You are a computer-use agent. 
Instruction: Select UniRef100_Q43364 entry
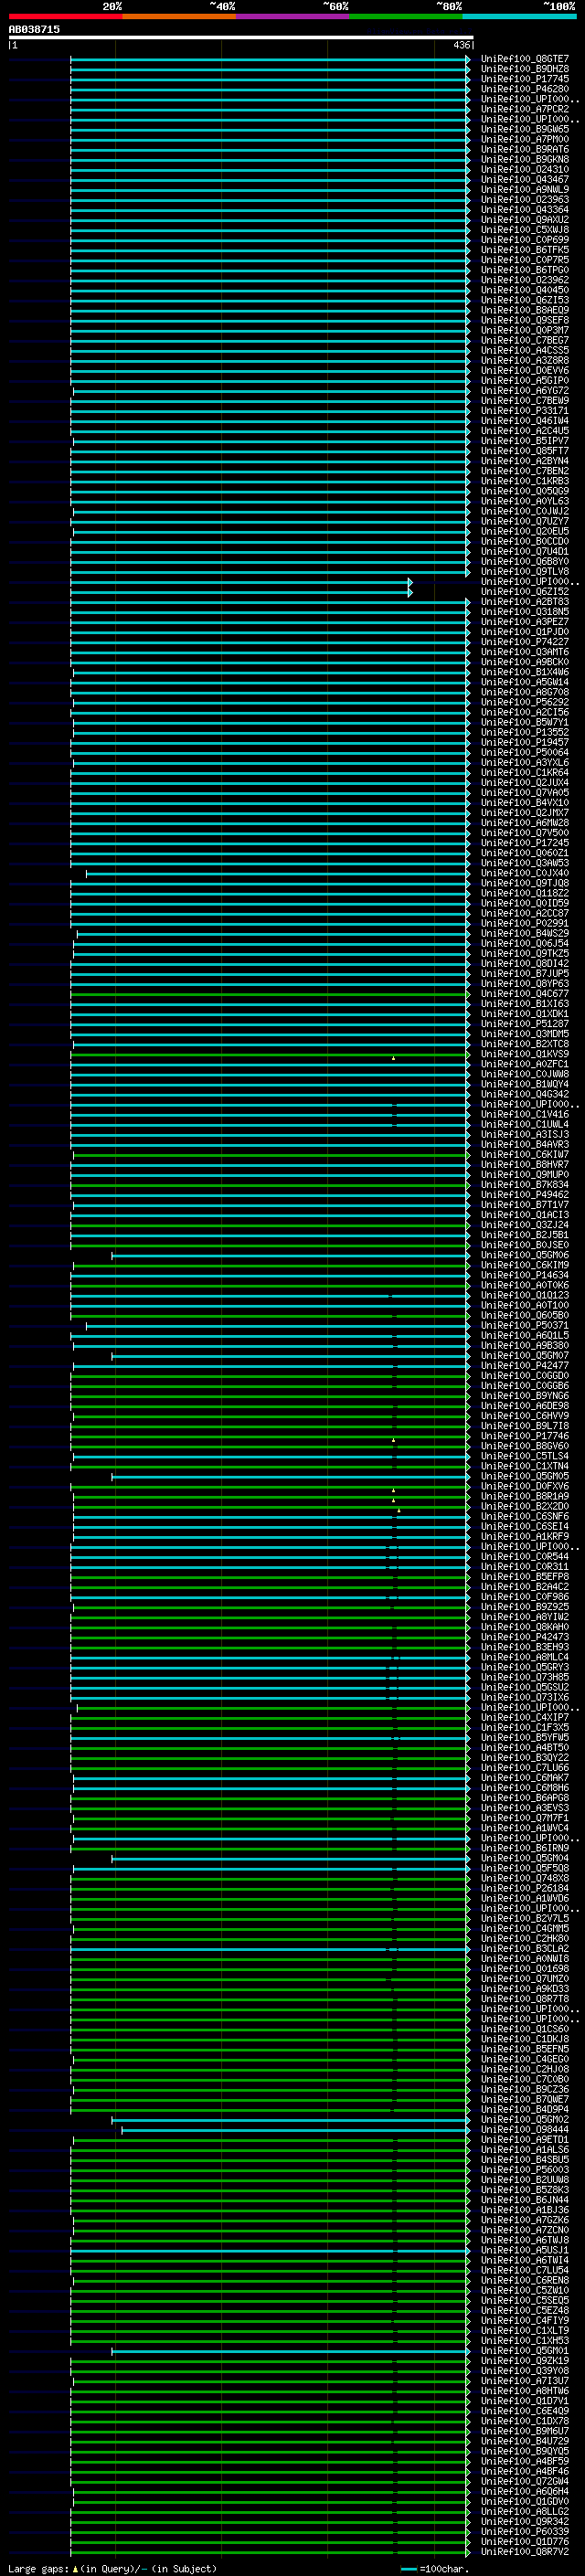click(524, 210)
